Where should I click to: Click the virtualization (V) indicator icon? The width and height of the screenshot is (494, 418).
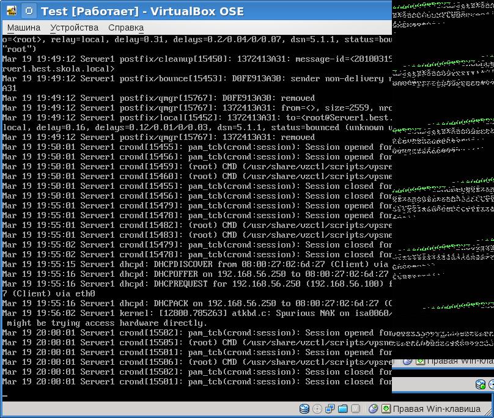coord(355,409)
